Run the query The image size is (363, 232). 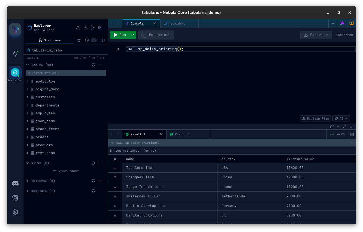tap(120, 35)
